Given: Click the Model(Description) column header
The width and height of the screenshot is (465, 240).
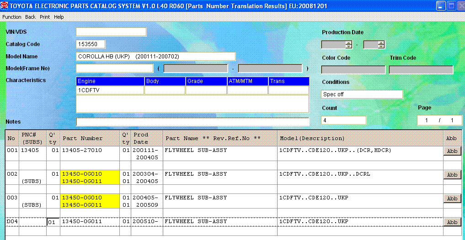Looking at the screenshot, I should (360, 138).
